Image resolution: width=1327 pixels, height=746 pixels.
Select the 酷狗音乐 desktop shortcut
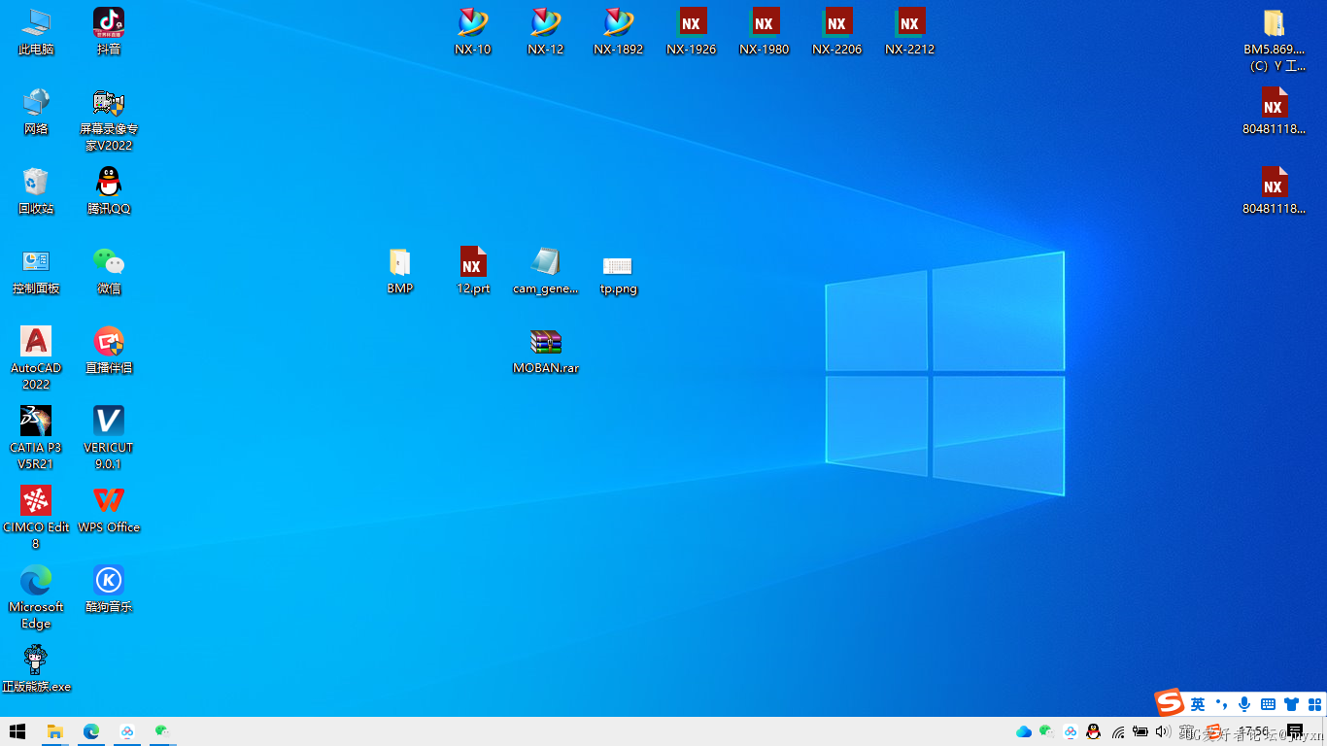[x=109, y=590]
